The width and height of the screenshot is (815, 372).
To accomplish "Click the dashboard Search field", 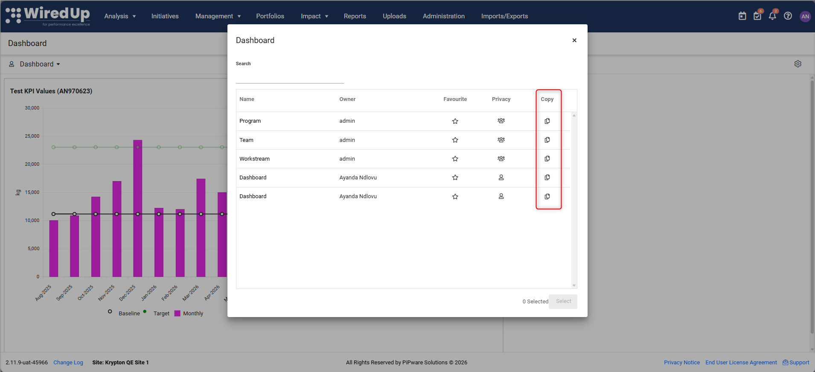I will (x=290, y=77).
